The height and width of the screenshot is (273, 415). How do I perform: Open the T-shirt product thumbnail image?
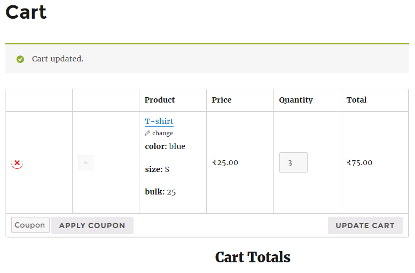point(86,162)
